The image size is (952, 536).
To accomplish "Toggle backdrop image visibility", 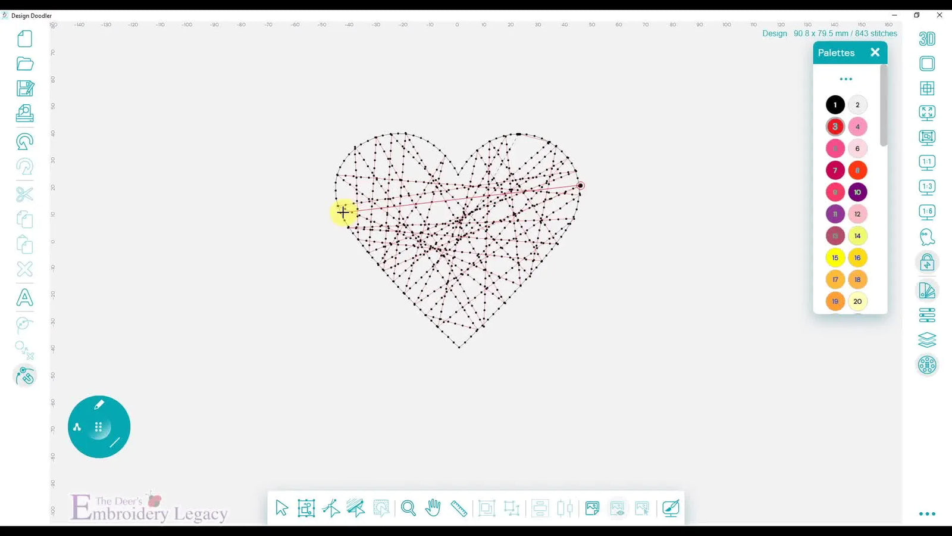I will click(617, 508).
